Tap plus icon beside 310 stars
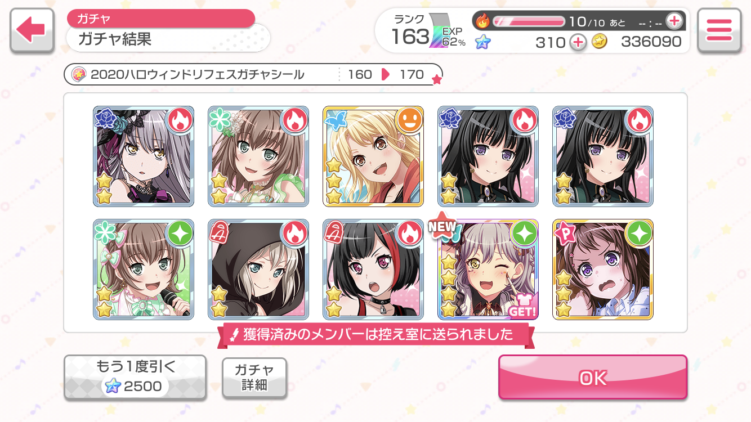 tap(578, 42)
